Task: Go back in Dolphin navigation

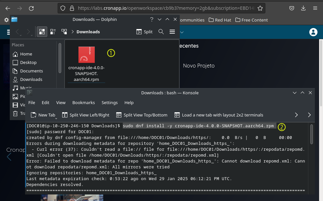Action: point(18,32)
